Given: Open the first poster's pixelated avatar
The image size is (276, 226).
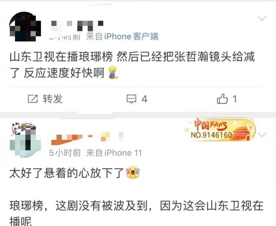Looking at the screenshot, I should pyautogui.click(x=25, y=26).
